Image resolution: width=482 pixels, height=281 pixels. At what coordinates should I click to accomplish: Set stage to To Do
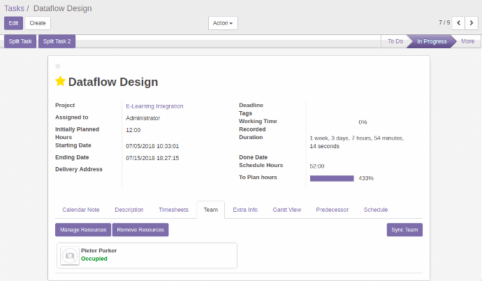(395, 41)
